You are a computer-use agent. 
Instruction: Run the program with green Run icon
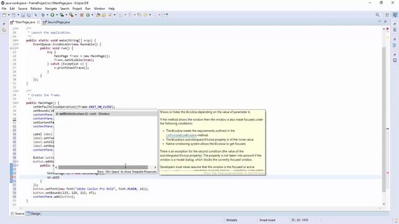pos(52,15)
